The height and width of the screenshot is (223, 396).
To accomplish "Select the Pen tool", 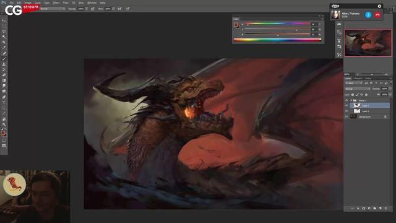I will click(x=4, y=97).
